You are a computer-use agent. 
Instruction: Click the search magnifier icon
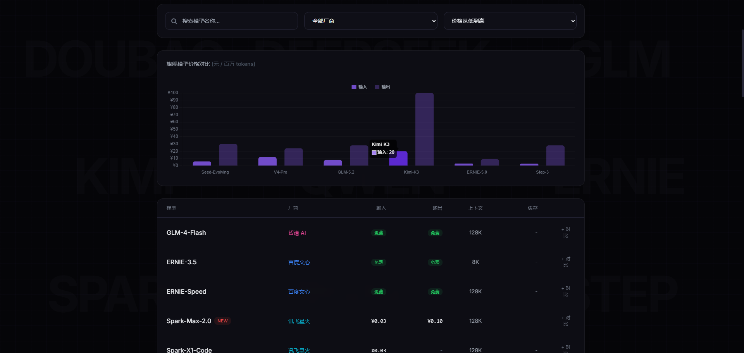point(174,21)
